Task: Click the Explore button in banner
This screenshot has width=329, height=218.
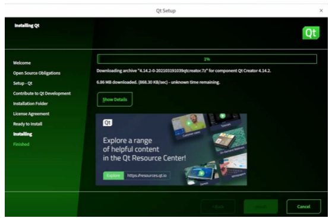Action: 113,175
